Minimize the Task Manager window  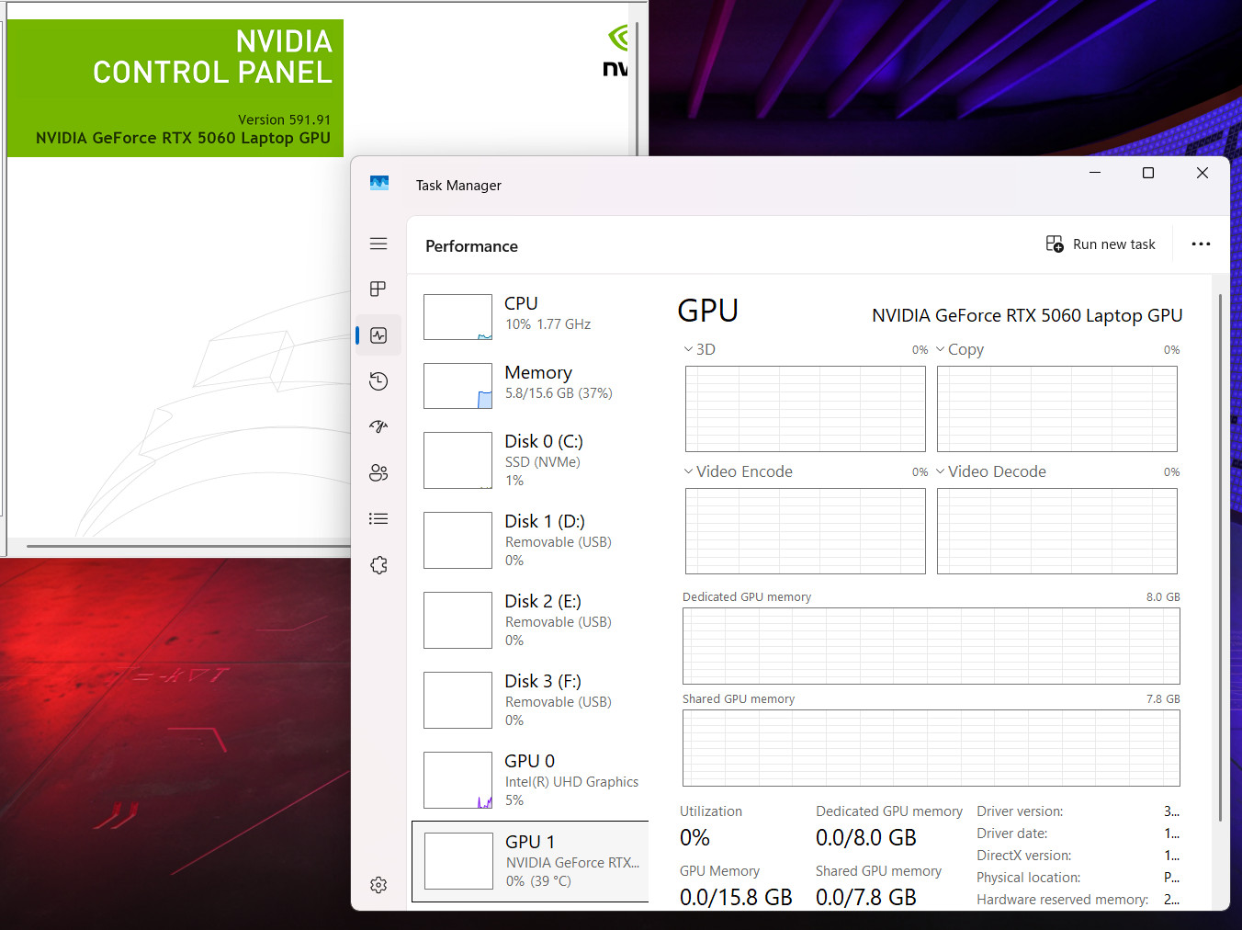[1095, 173]
